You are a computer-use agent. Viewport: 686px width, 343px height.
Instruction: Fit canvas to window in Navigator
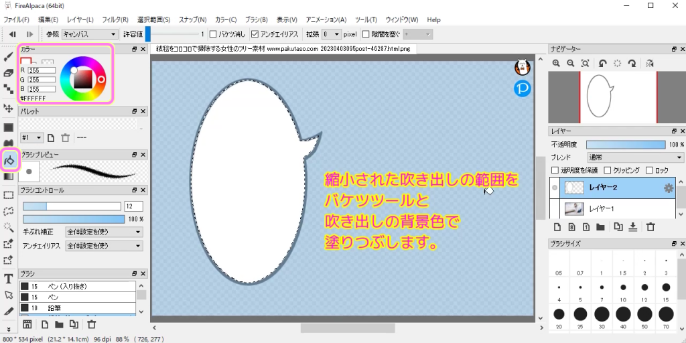pyautogui.click(x=585, y=64)
